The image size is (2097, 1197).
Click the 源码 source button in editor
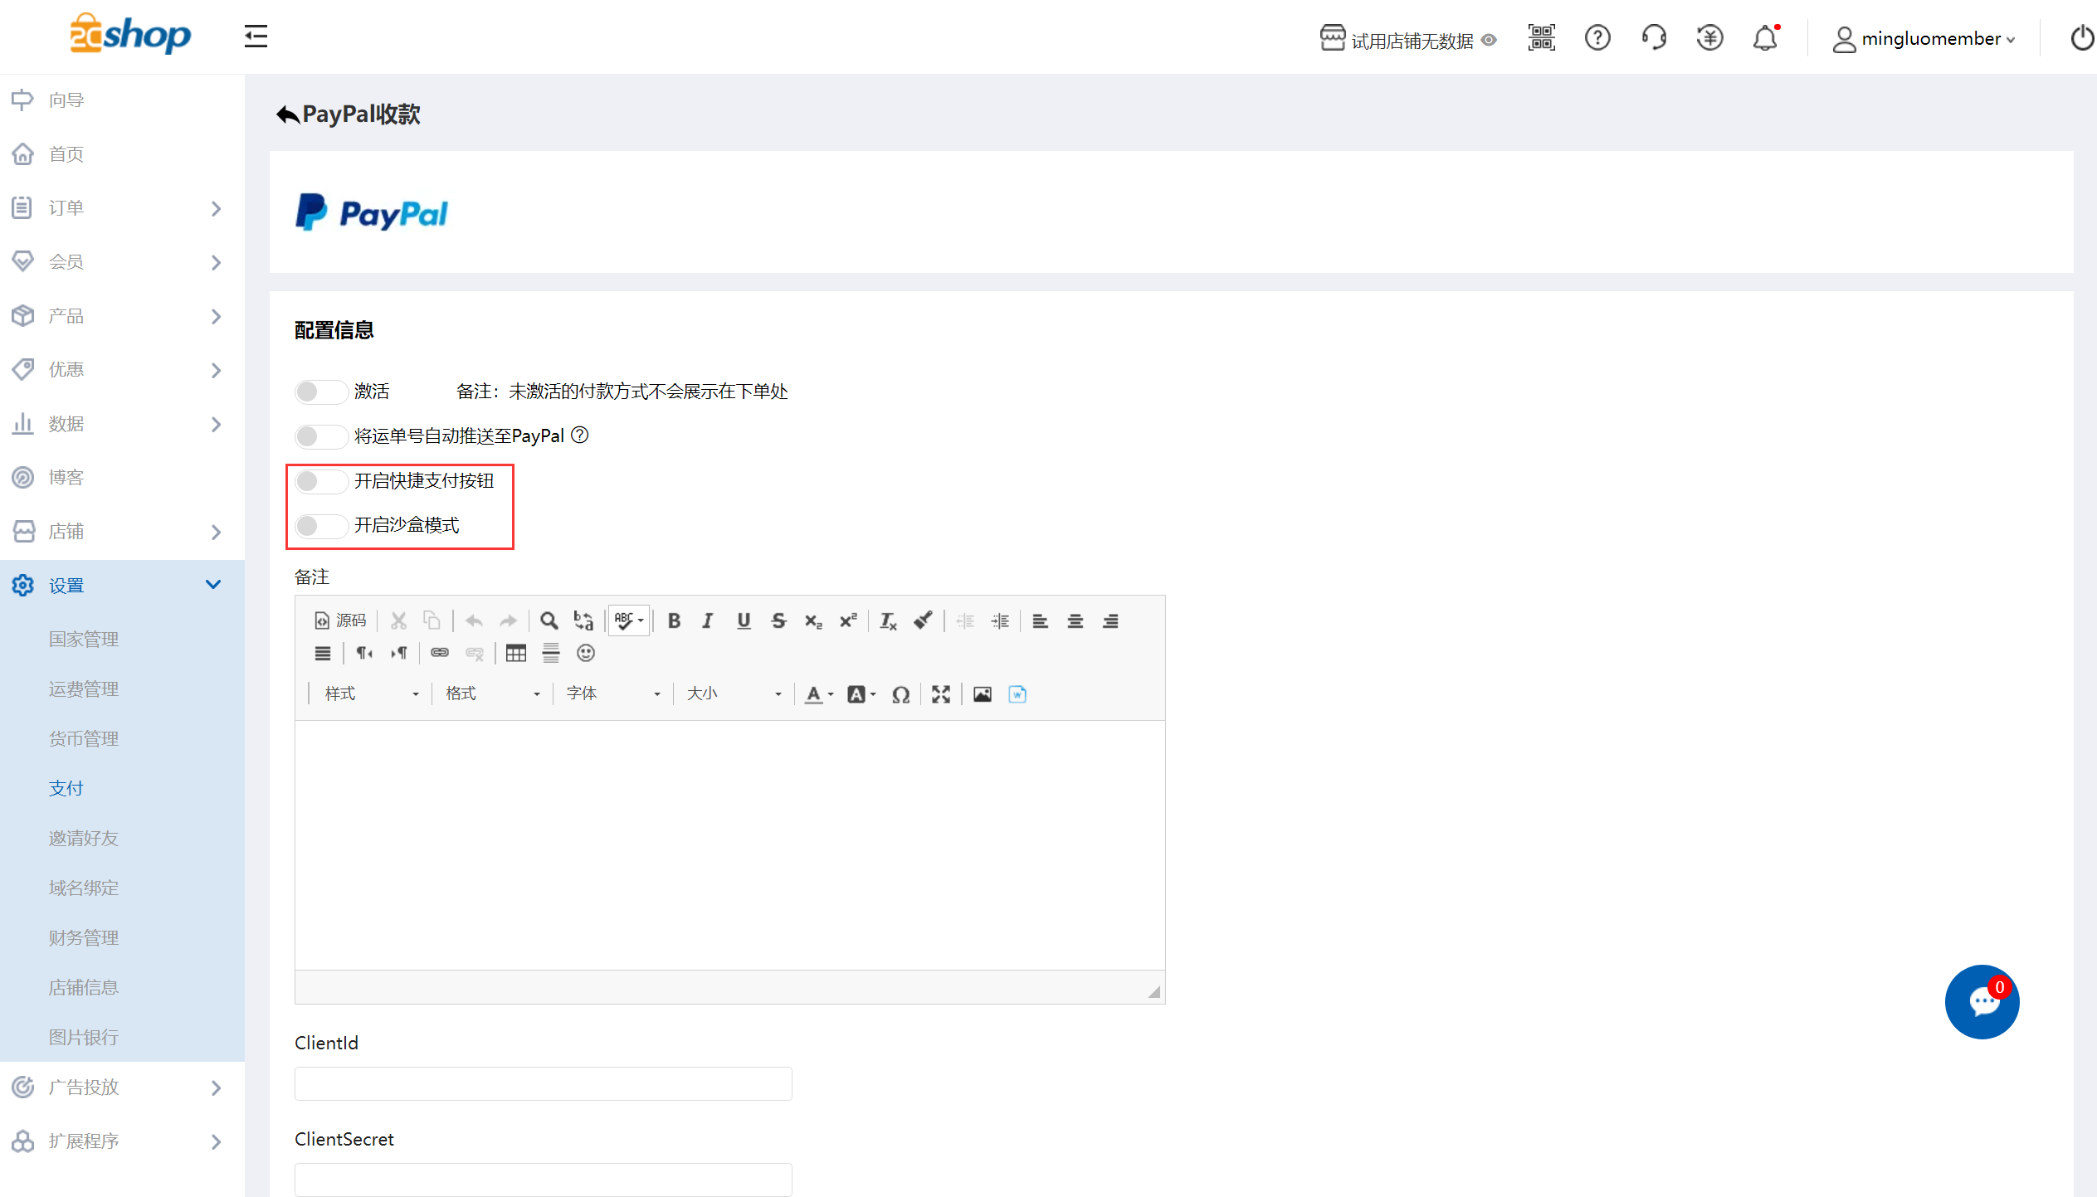click(x=340, y=620)
